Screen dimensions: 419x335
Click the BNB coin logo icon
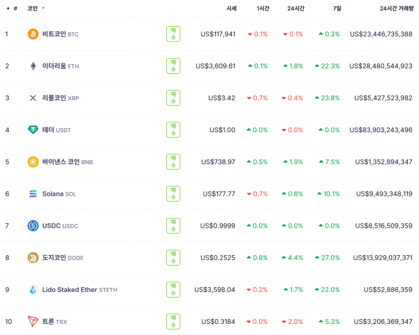click(x=33, y=162)
